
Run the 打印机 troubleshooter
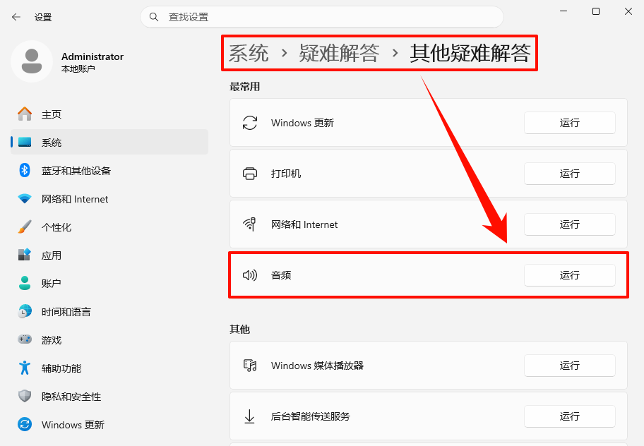(569, 174)
